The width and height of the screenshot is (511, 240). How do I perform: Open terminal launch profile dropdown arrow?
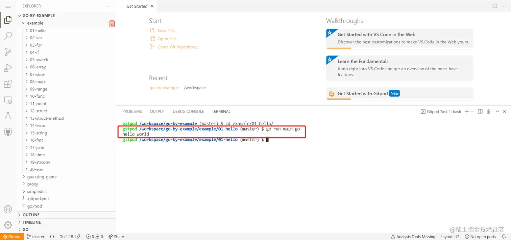[472, 111]
